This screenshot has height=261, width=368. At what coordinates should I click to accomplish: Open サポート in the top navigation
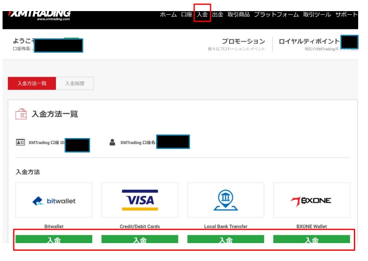pos(346,14)
